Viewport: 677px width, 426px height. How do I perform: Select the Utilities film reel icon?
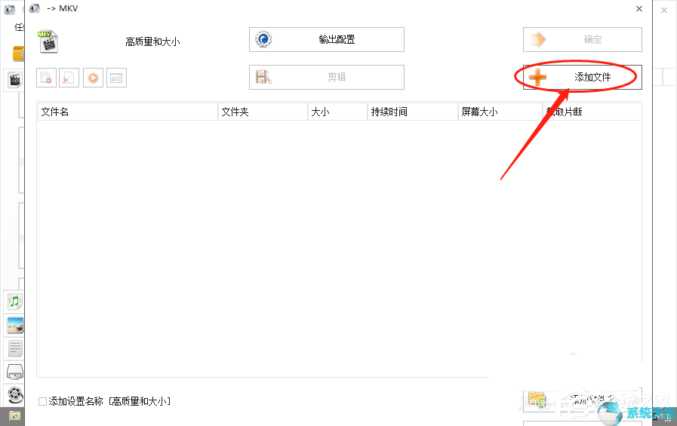coord(14,394)
